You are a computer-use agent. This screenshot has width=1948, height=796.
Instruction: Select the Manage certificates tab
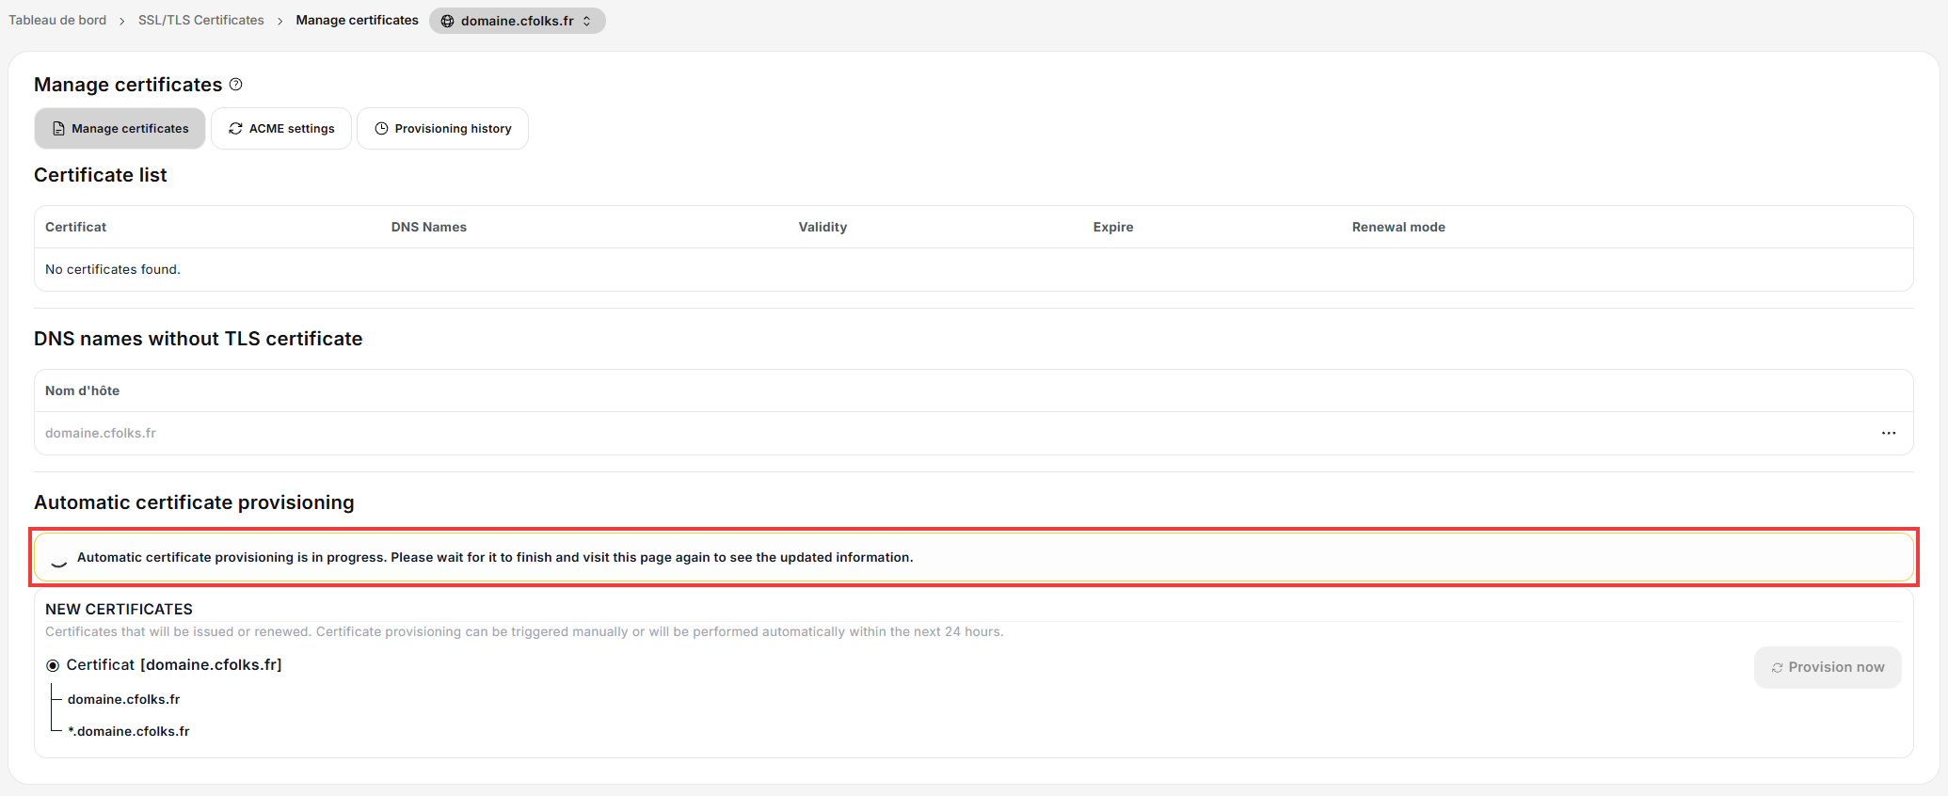pos(120,129)
